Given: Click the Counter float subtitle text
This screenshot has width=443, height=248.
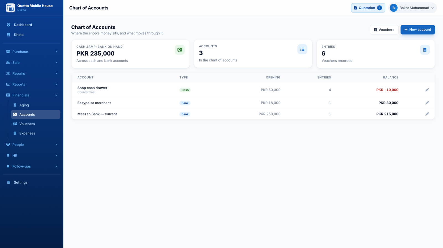Looking at the screenshot, I should 86,92.
